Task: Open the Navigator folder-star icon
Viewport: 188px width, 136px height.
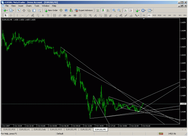Action: tap(29, 11)
